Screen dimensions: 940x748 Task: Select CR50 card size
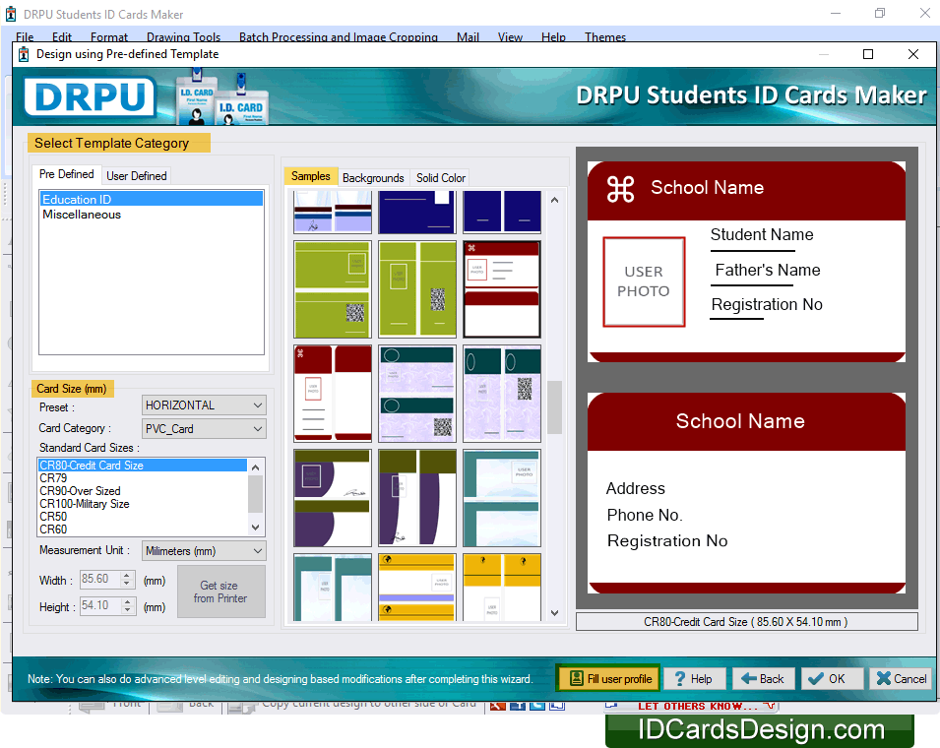[x=143, y=516]
